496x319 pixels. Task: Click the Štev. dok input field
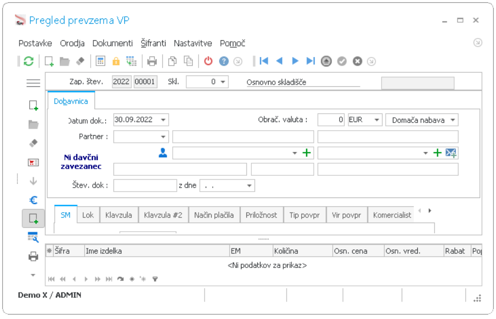(x=145, y=186)
